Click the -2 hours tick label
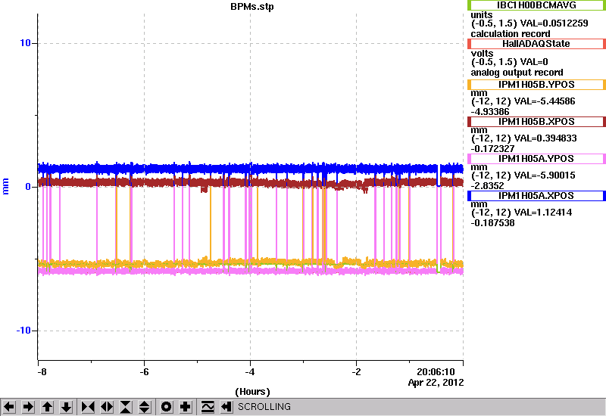The height and width of the screenshot is (416, 606). (356, 372)
